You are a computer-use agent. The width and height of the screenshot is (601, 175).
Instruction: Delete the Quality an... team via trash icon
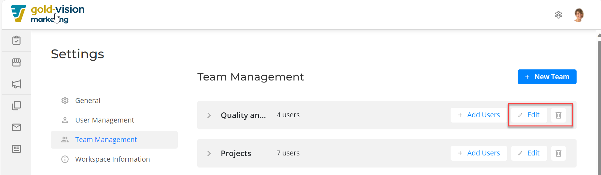pos(558,115)
